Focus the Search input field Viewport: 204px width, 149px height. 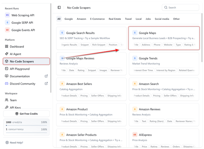[x=180, y=8]
